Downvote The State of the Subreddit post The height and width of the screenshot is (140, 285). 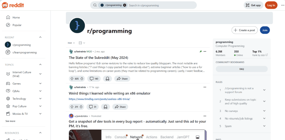click(x=82, y=79)
